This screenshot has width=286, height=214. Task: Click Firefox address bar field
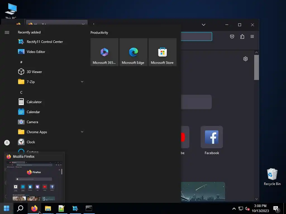click(196, 37)
